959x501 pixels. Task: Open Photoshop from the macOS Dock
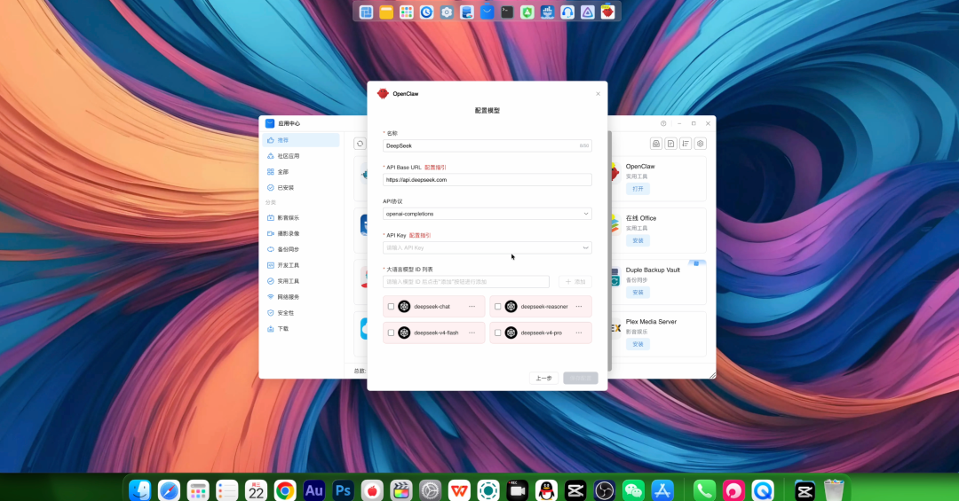[x=343, y=490]
